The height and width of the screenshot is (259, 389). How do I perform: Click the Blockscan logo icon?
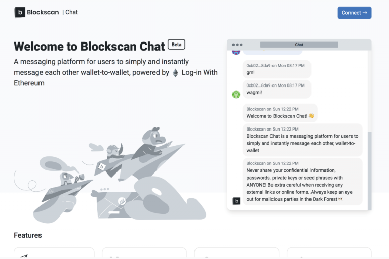click(20, 12)
